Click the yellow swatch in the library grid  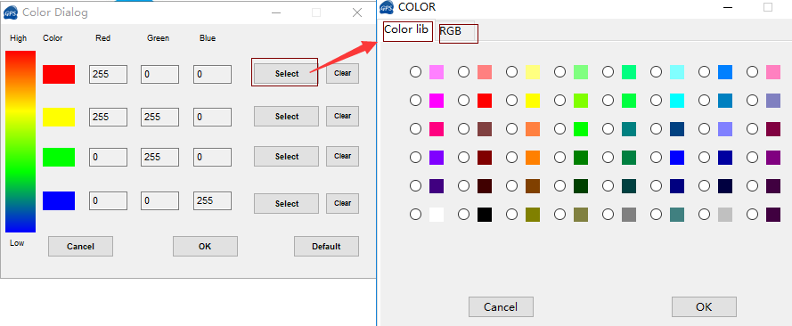[x=533, y=101]
